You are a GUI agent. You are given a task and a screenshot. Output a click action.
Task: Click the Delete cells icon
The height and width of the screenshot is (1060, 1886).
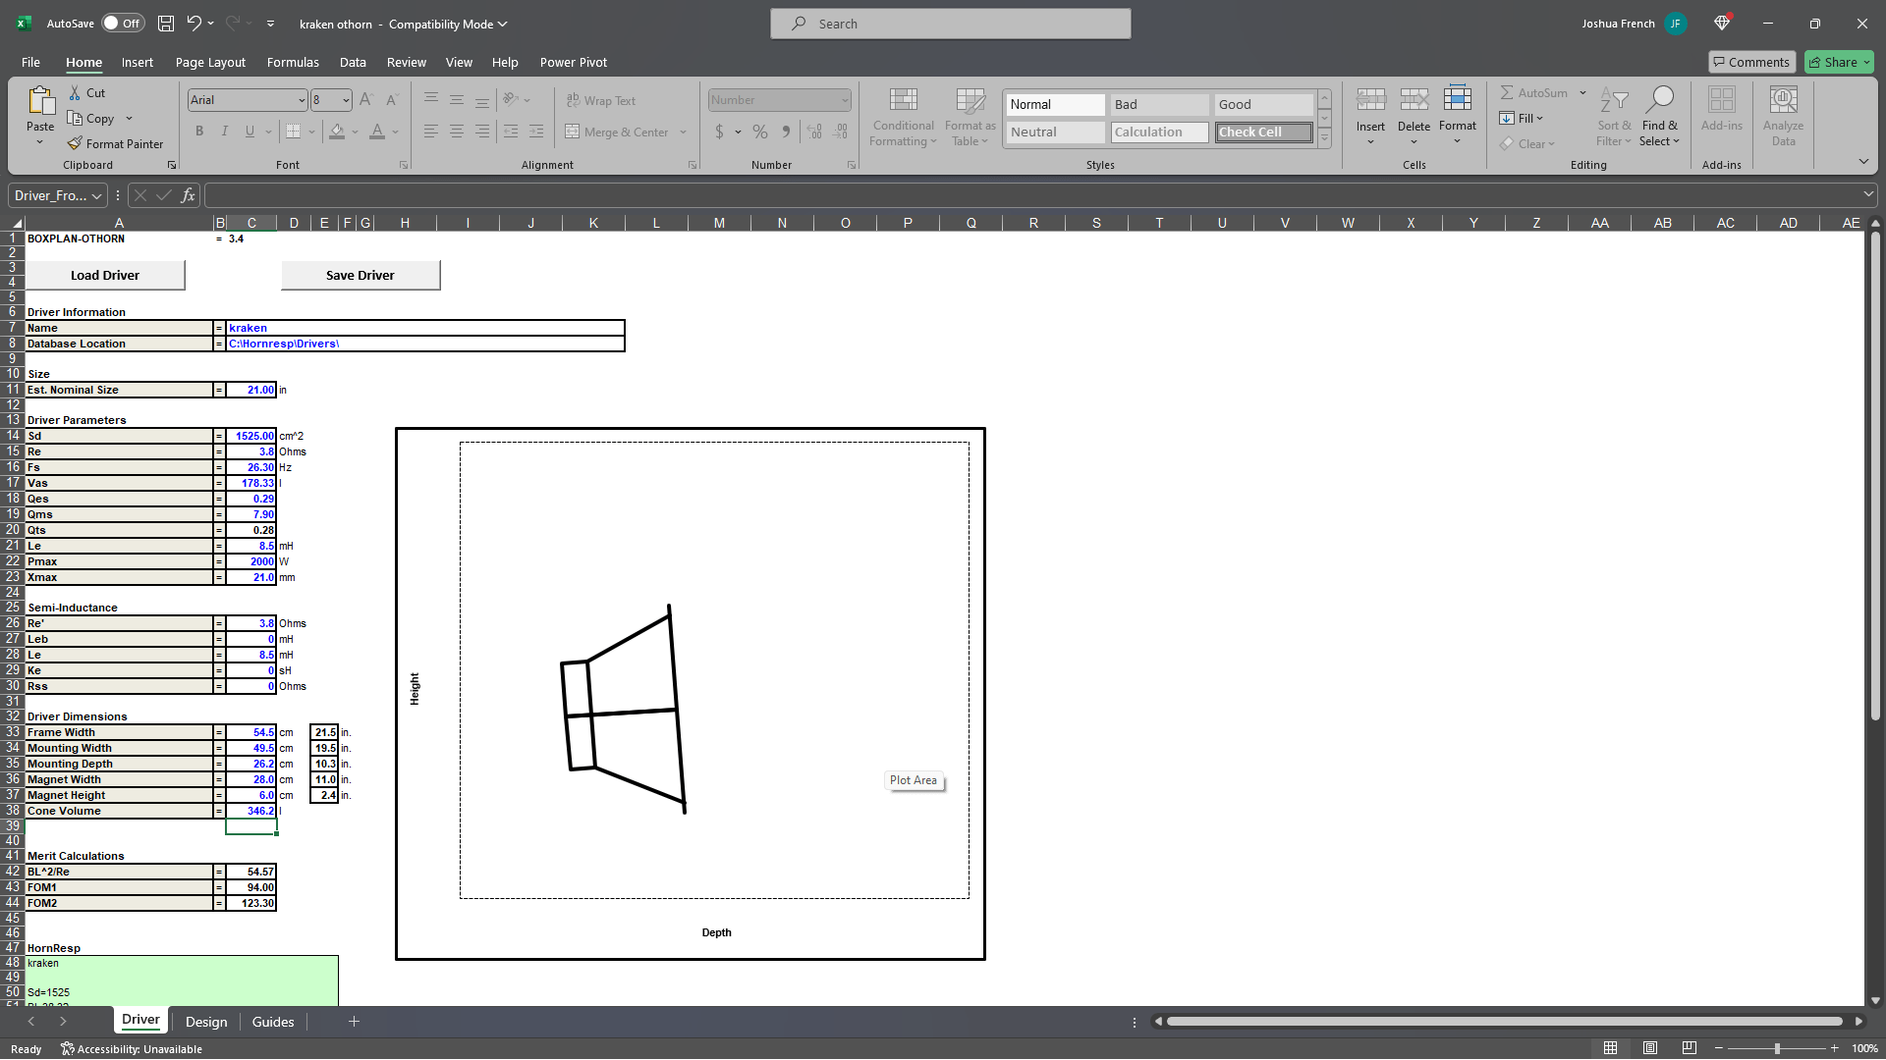[x=1414, y=99]
